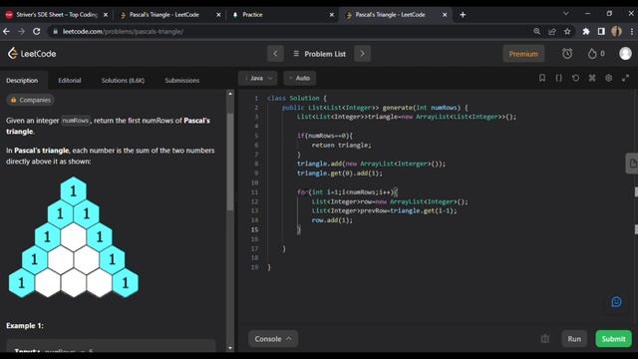
Task: Click the format code braces icon
Action: tap(558, 78)
